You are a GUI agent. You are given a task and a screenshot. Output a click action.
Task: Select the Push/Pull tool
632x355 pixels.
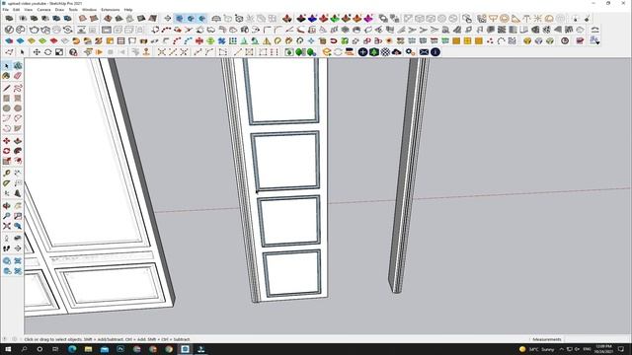pos(18,141)
